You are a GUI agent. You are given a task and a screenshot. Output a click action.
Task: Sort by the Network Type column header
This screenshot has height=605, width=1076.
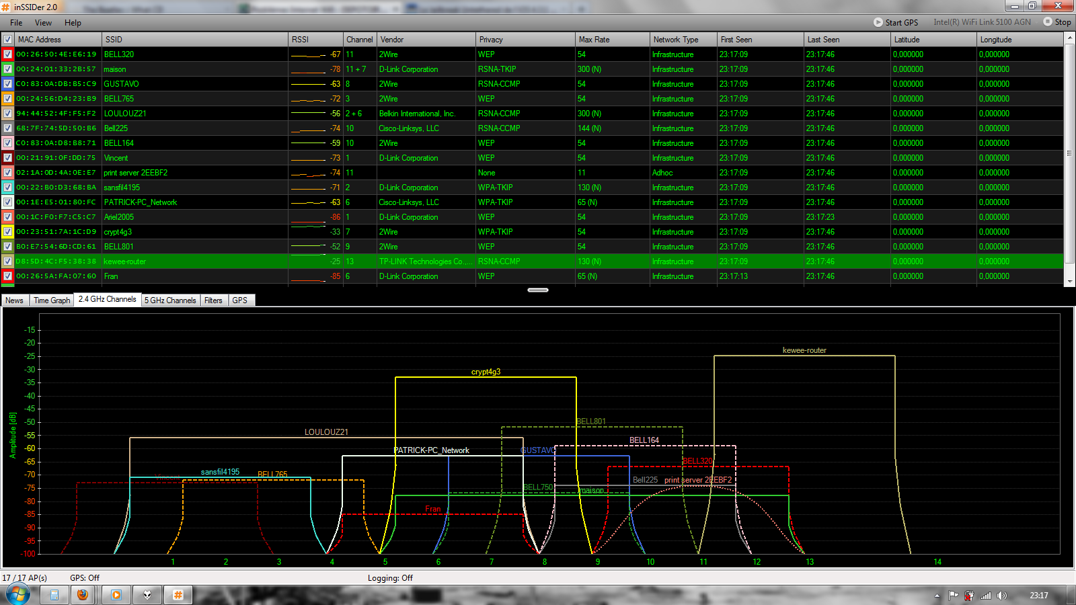tap(683, 40)
